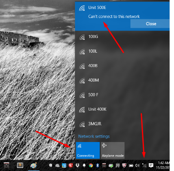Select the 3MGJR wireless network
Screen dimensions: 174x171
(122, 124)
